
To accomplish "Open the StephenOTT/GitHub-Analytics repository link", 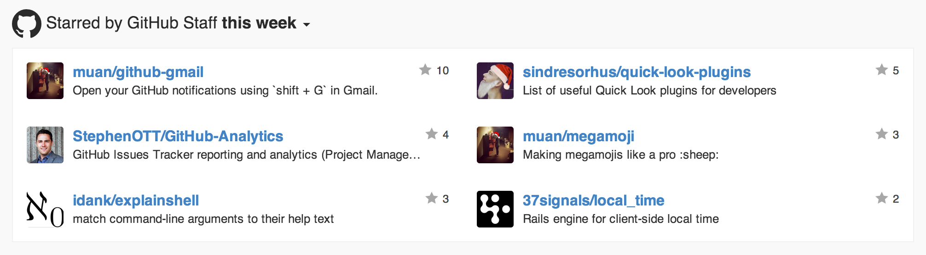I will click(x=178, y=136).
